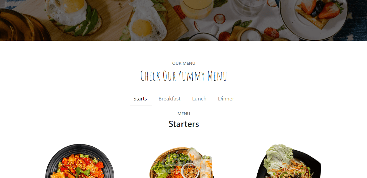
Task: Click the Starters heading
Action: tap(184, 124)
